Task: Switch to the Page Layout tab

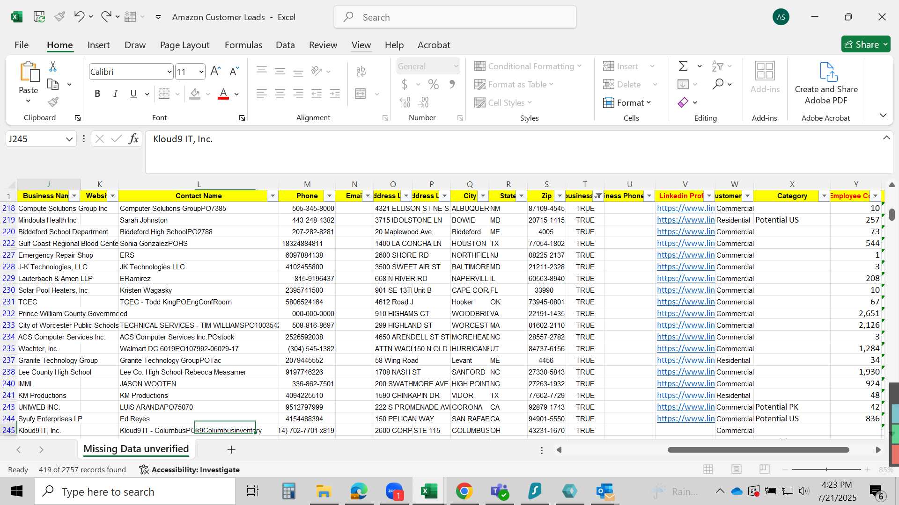Action: (185, 45)
